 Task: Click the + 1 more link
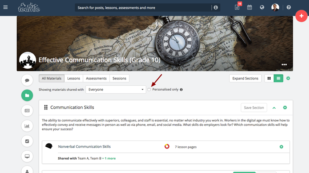pos(109,159)
